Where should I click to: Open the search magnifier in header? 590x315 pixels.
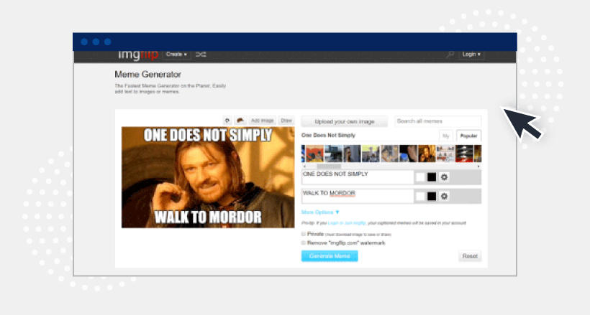[449, 55]
